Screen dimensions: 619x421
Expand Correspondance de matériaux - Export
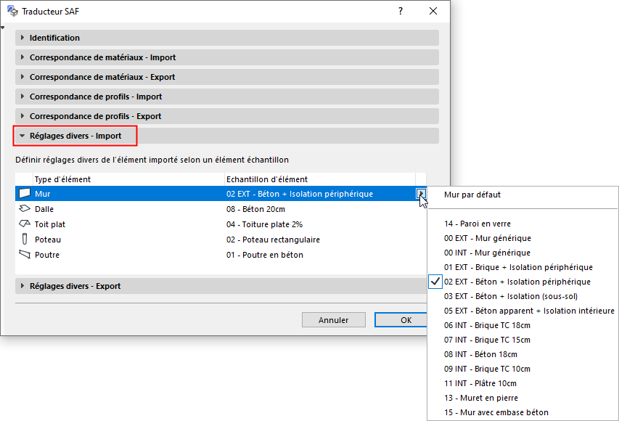[x=227, y=77]
